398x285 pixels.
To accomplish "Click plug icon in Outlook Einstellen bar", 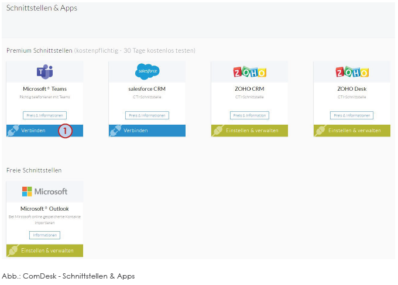I will point(13,250).
